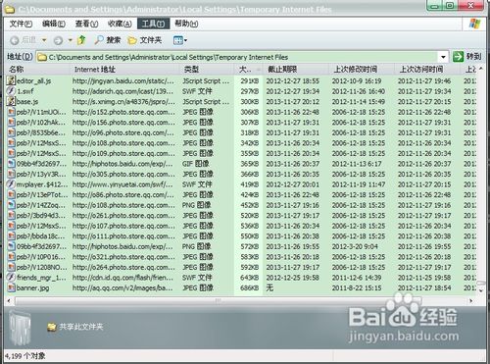The height and width of the screenshot is (364, 490).
Task: Select the psb?/V13yV3R file row
Action: (x=241, y=174)
